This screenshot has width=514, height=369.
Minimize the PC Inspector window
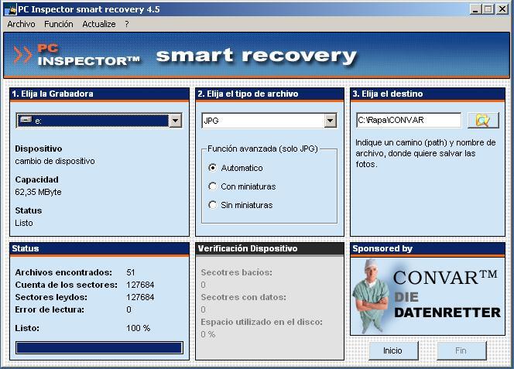click(475, 9)
